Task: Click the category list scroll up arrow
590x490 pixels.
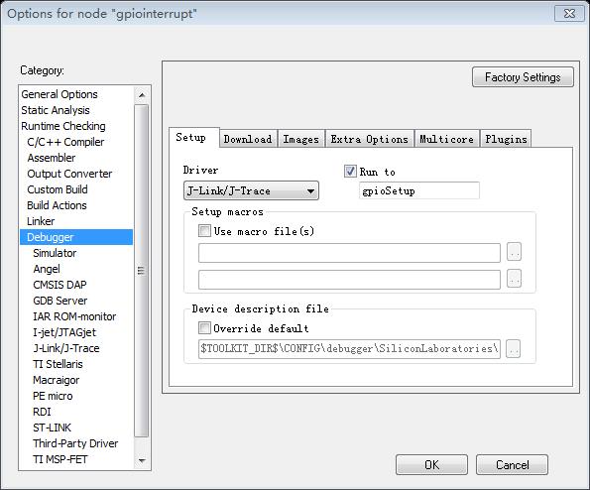Action: coord(142,95)
